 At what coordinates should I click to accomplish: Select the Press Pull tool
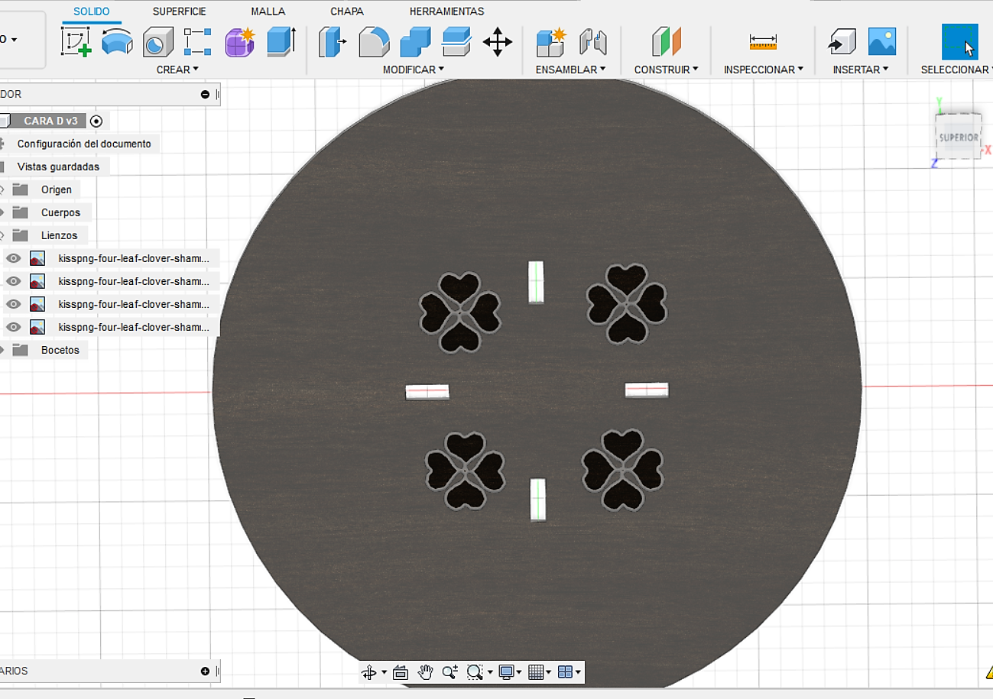coord(332,41)
